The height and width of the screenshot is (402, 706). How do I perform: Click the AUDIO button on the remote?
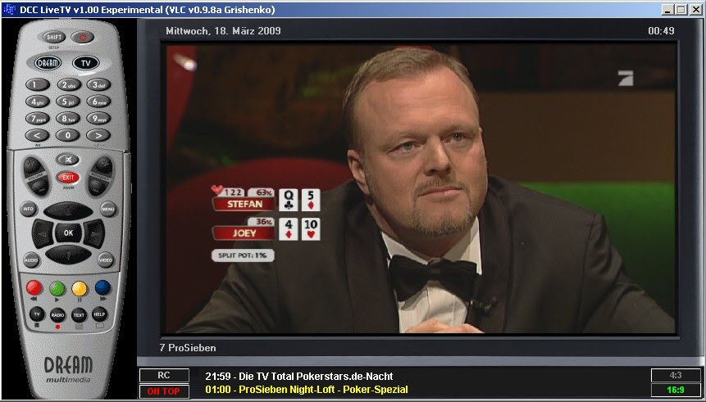pyautogui.click(x=31, y=260)
